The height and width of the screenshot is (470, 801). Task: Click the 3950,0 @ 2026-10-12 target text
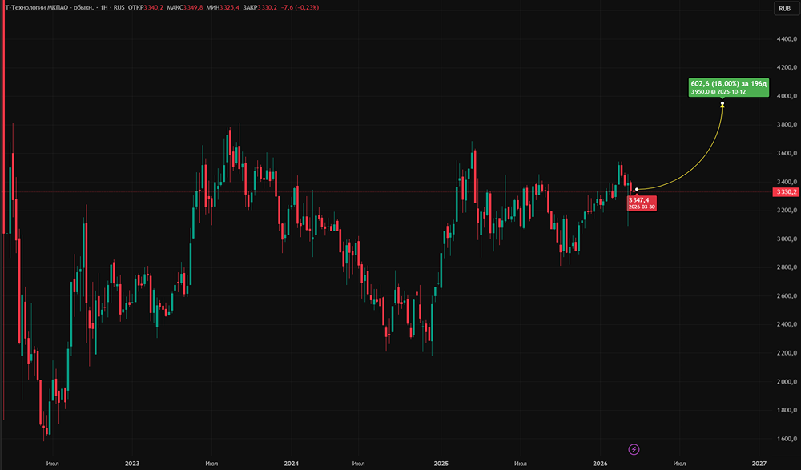coord(718,92)
